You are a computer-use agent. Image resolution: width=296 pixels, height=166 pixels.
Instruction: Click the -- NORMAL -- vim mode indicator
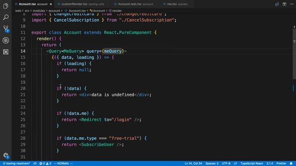click(63, 163)
